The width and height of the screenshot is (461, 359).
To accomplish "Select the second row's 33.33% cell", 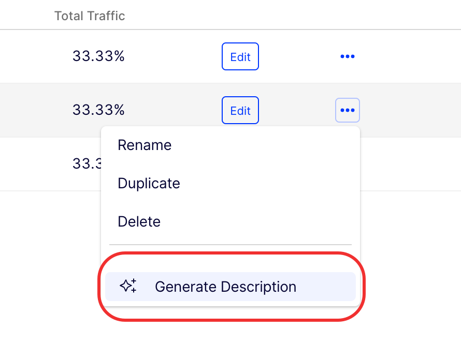I will (98, 110).
